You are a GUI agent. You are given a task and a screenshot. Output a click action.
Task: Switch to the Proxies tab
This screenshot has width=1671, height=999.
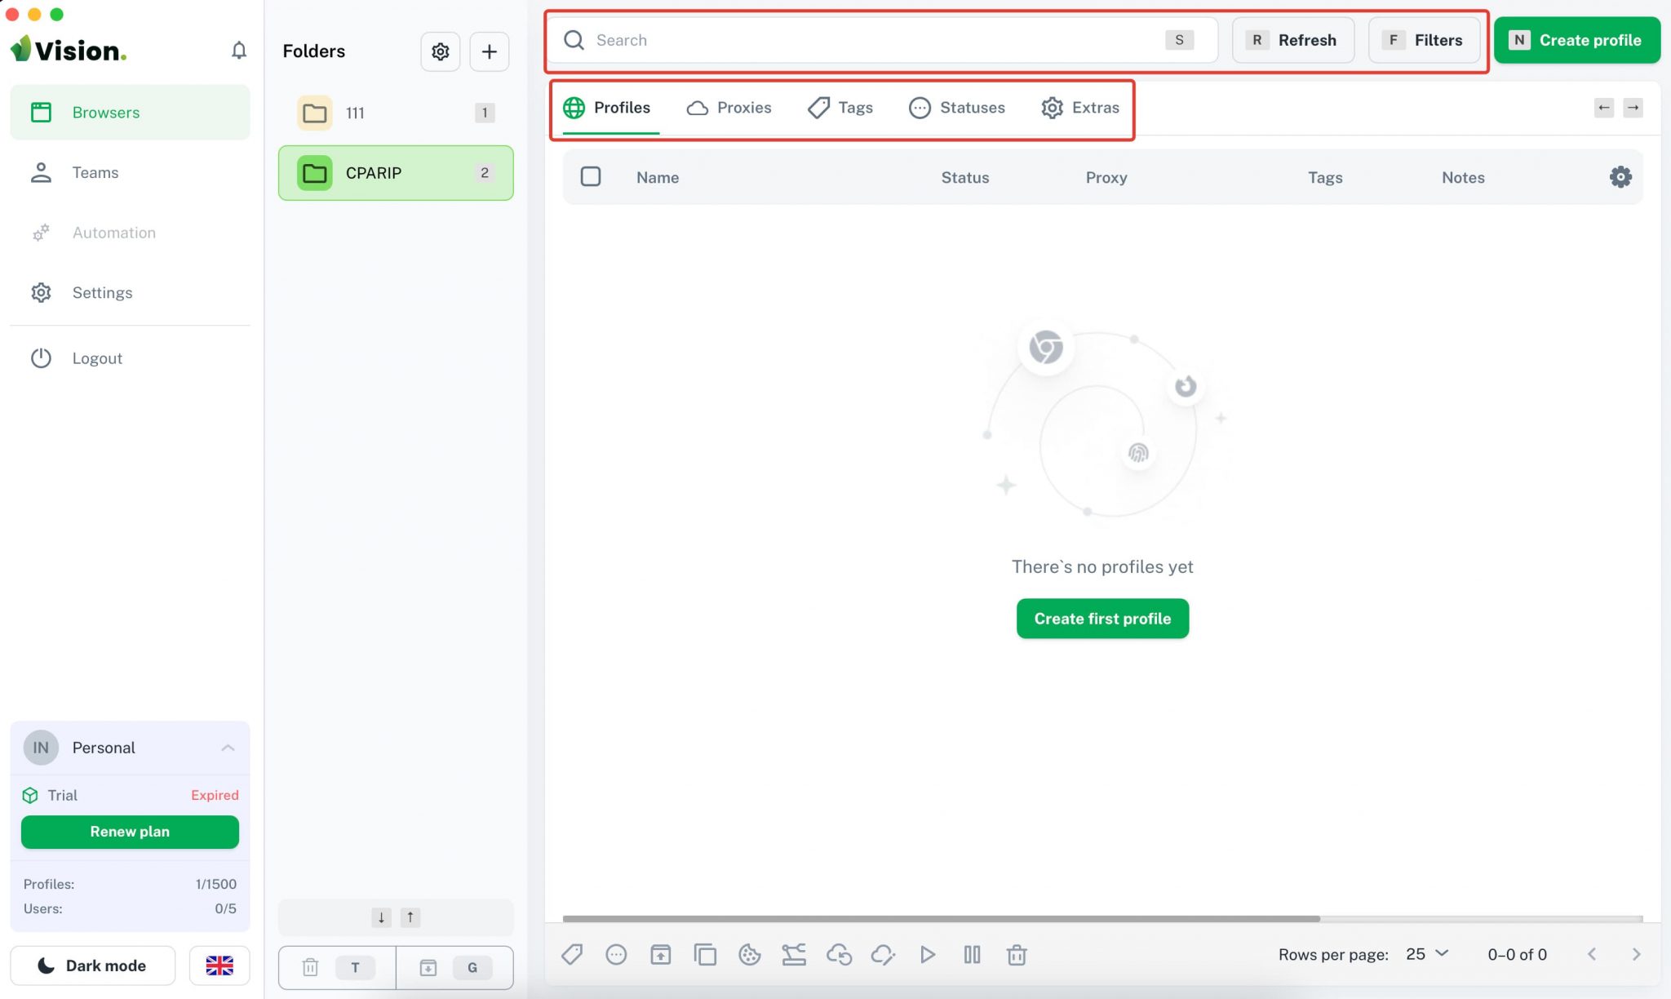tap(729, 107)
